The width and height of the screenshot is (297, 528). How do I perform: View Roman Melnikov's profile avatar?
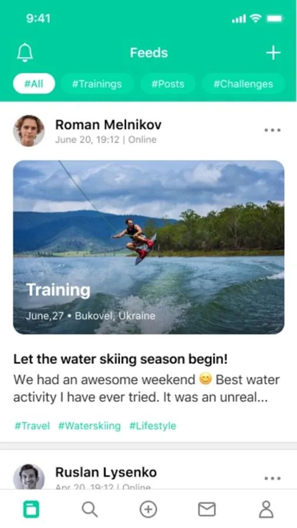[x=29, y=131]
